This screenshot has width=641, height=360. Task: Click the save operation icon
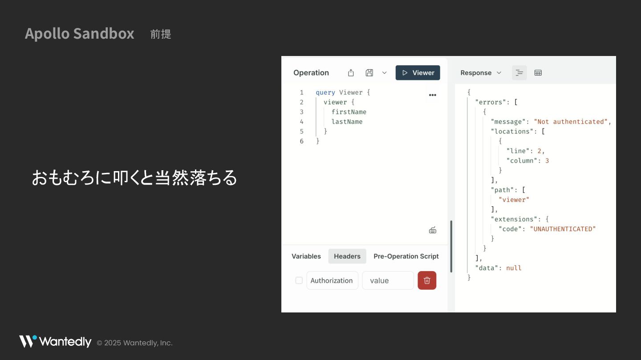click(x=369, y=73)
